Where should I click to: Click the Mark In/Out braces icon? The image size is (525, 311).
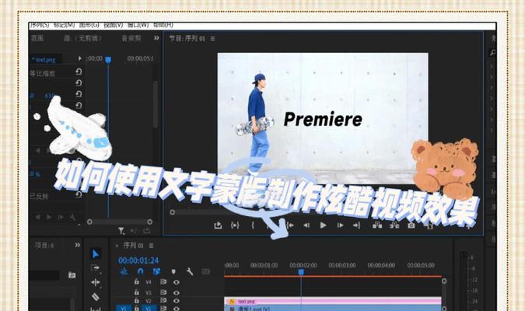click(x=235, y=225)
